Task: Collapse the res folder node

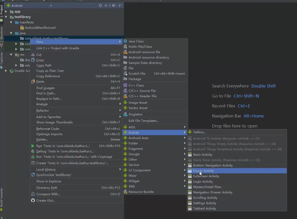Action: point(11,55)
